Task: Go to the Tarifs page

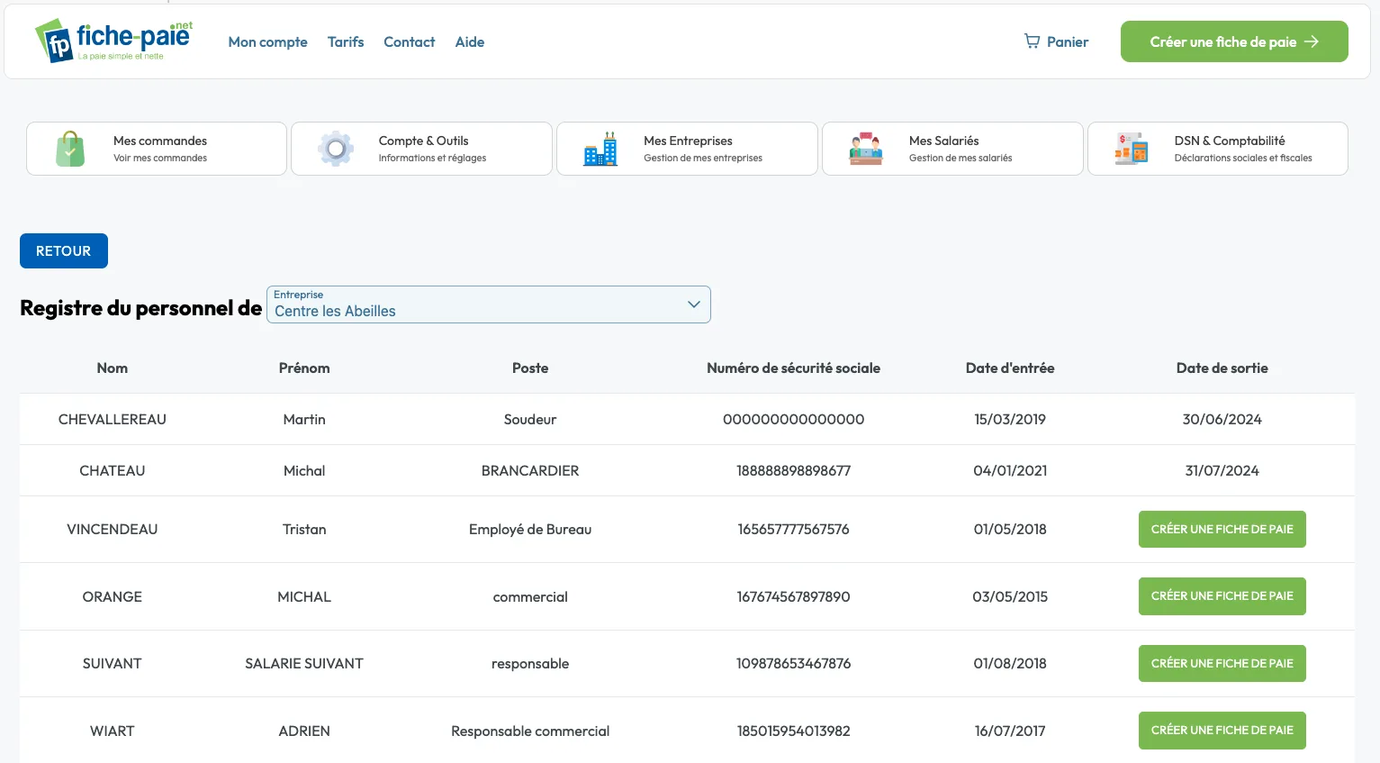Action: pos(346,41)
